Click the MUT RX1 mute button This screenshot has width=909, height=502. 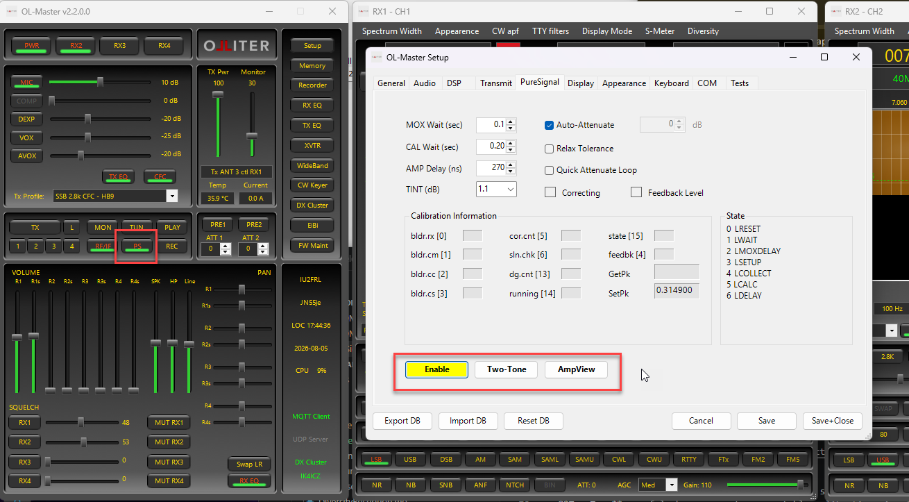tap(169, 422)
